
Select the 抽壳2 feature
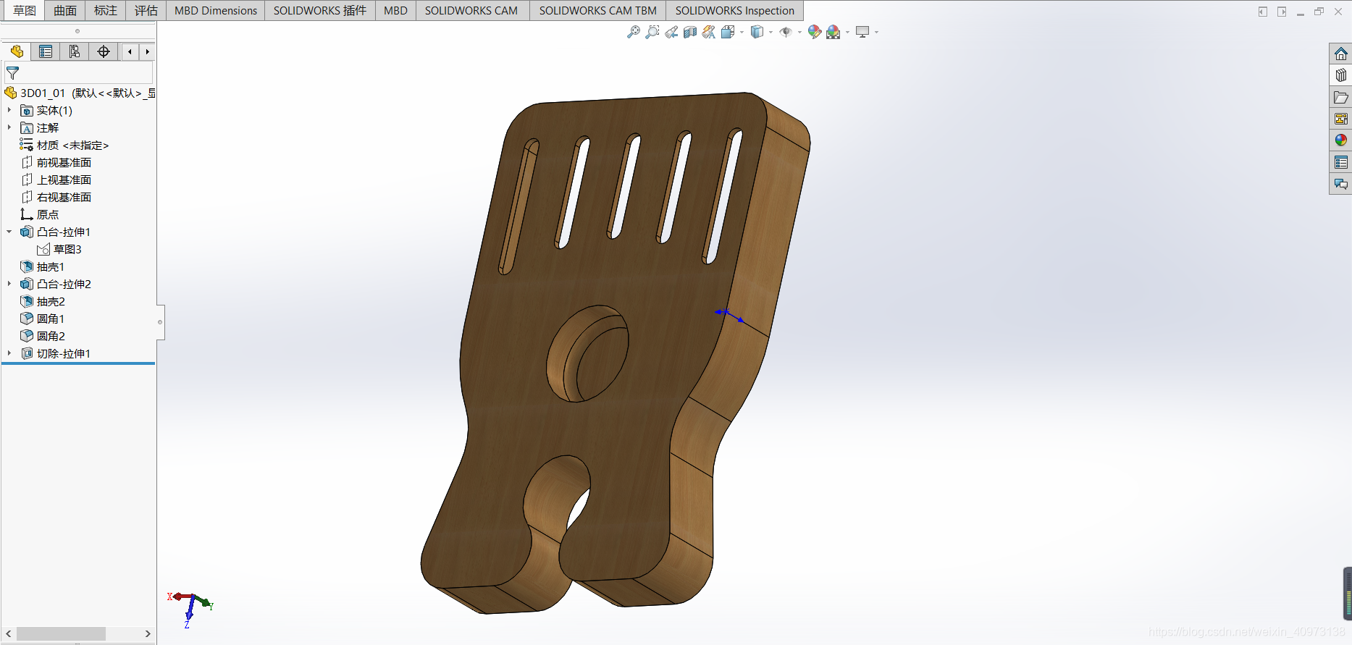[x=43, y=301]
